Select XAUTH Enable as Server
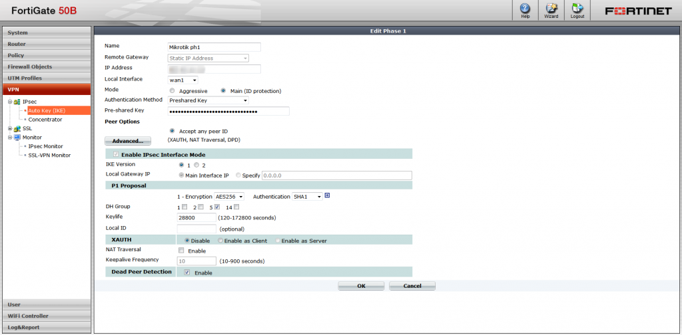This screenshot has height=335, width=682. click(x=278, y=241)
